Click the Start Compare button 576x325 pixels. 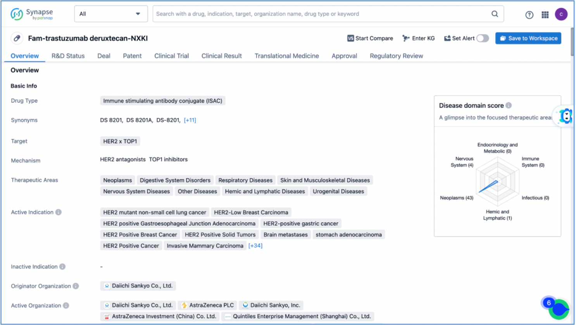[x=370, y=38]
